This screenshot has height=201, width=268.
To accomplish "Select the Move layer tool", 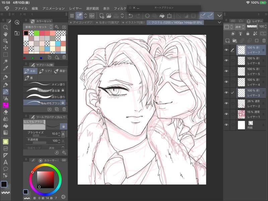I will point(5,48).
